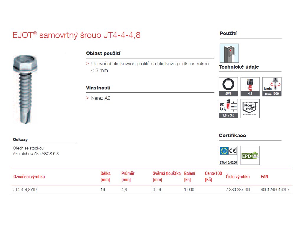Screen dimensions: 302x226
Task: Click the DC 1,0 + 3,0 drilling capacity icon
Action: [x=228, y=108]
